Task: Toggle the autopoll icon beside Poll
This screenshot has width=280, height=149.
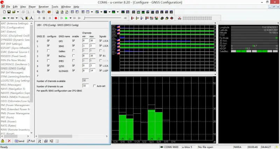Action: coord(39,141)
